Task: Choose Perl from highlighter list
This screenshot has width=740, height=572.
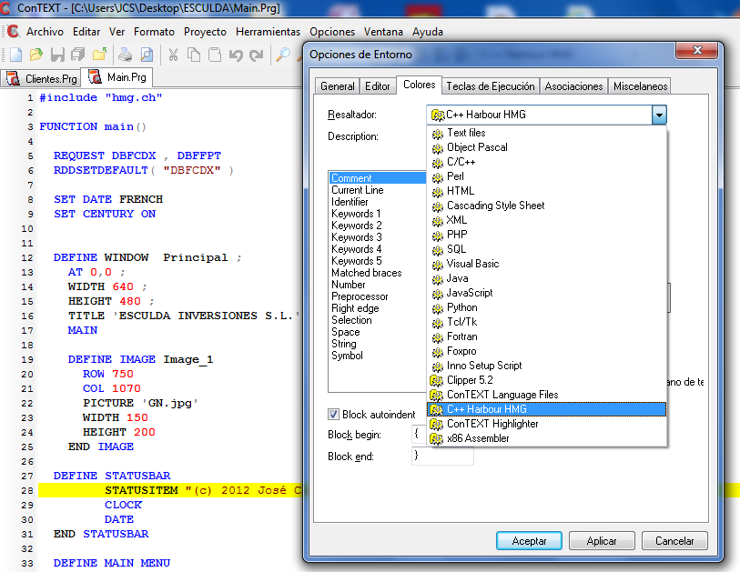Action: tap(546, 176)
